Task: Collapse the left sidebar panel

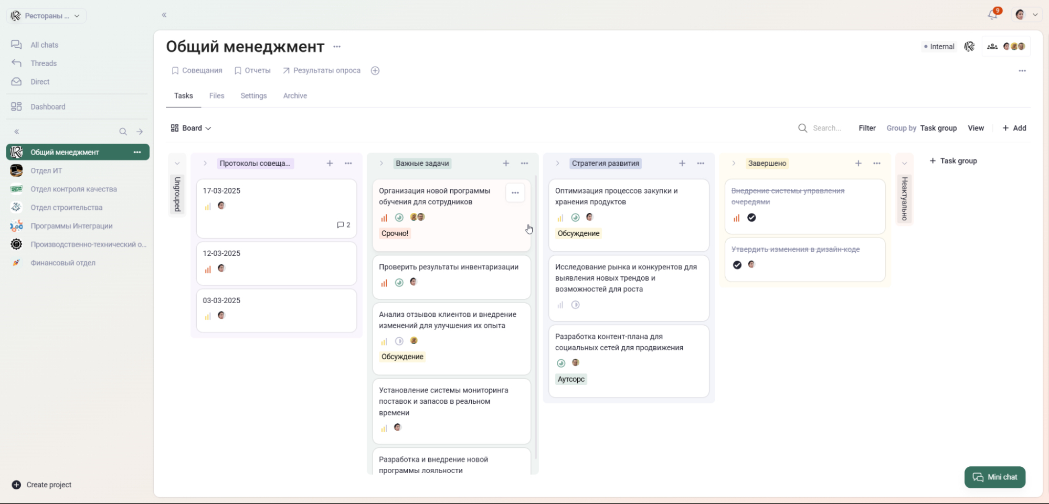Action: pos(164,15)
